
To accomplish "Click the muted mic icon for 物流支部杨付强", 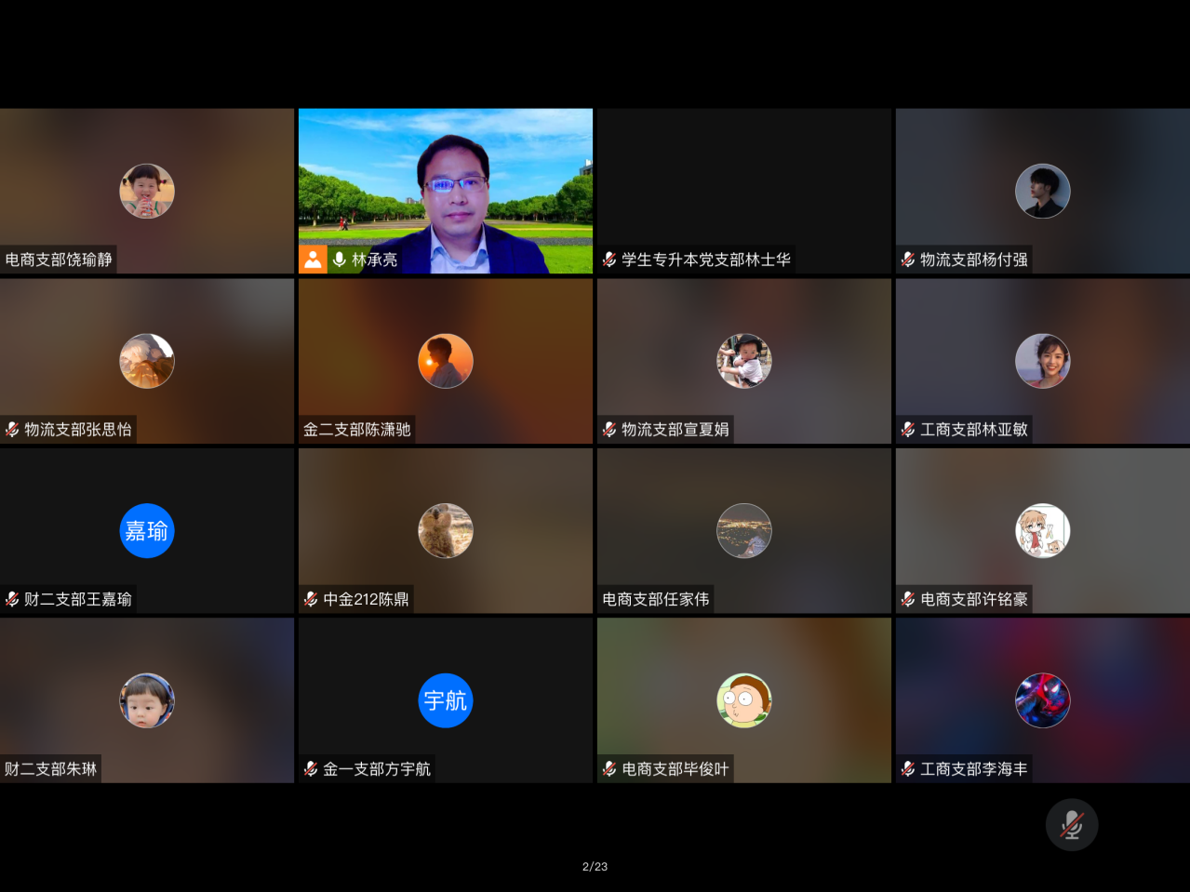I will click(908, 260).
